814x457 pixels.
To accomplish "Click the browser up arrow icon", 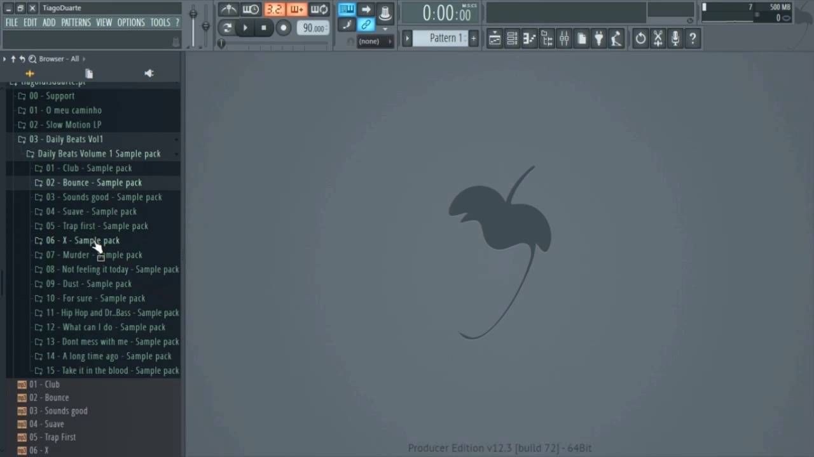I will 13,59.
